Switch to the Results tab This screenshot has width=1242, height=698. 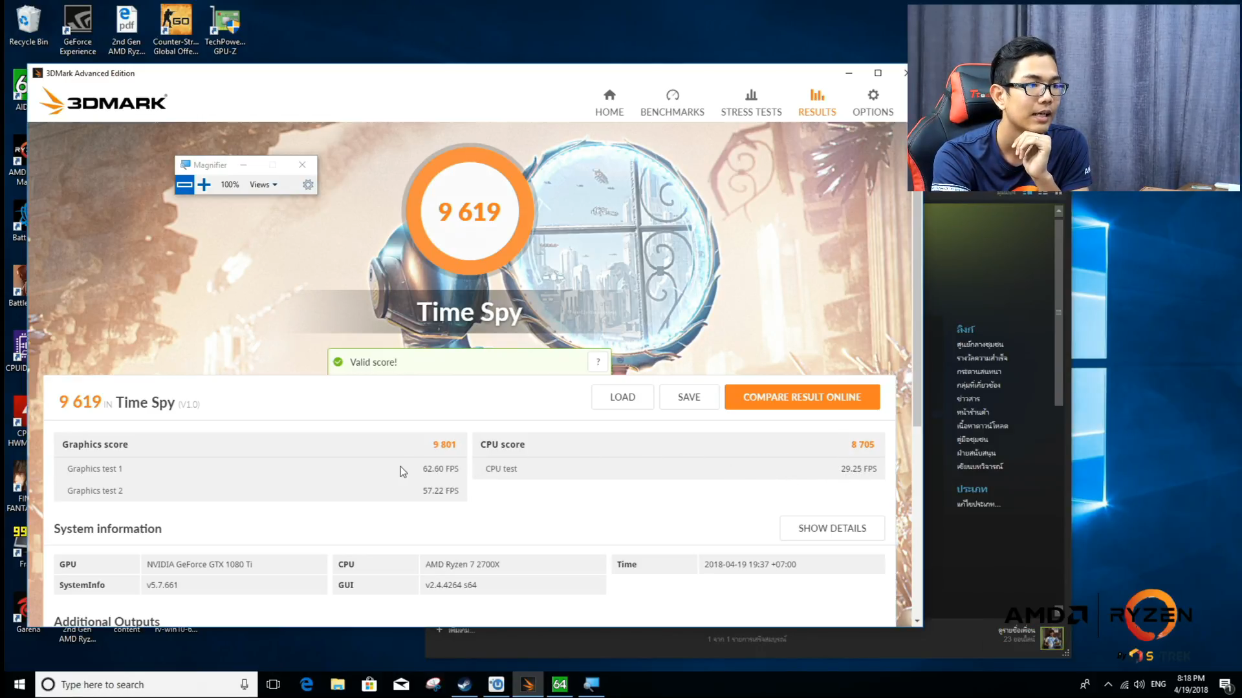(x=817, y=103)
